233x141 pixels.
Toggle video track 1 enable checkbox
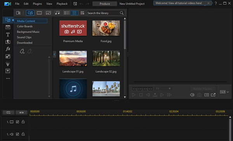coord(17,122)
